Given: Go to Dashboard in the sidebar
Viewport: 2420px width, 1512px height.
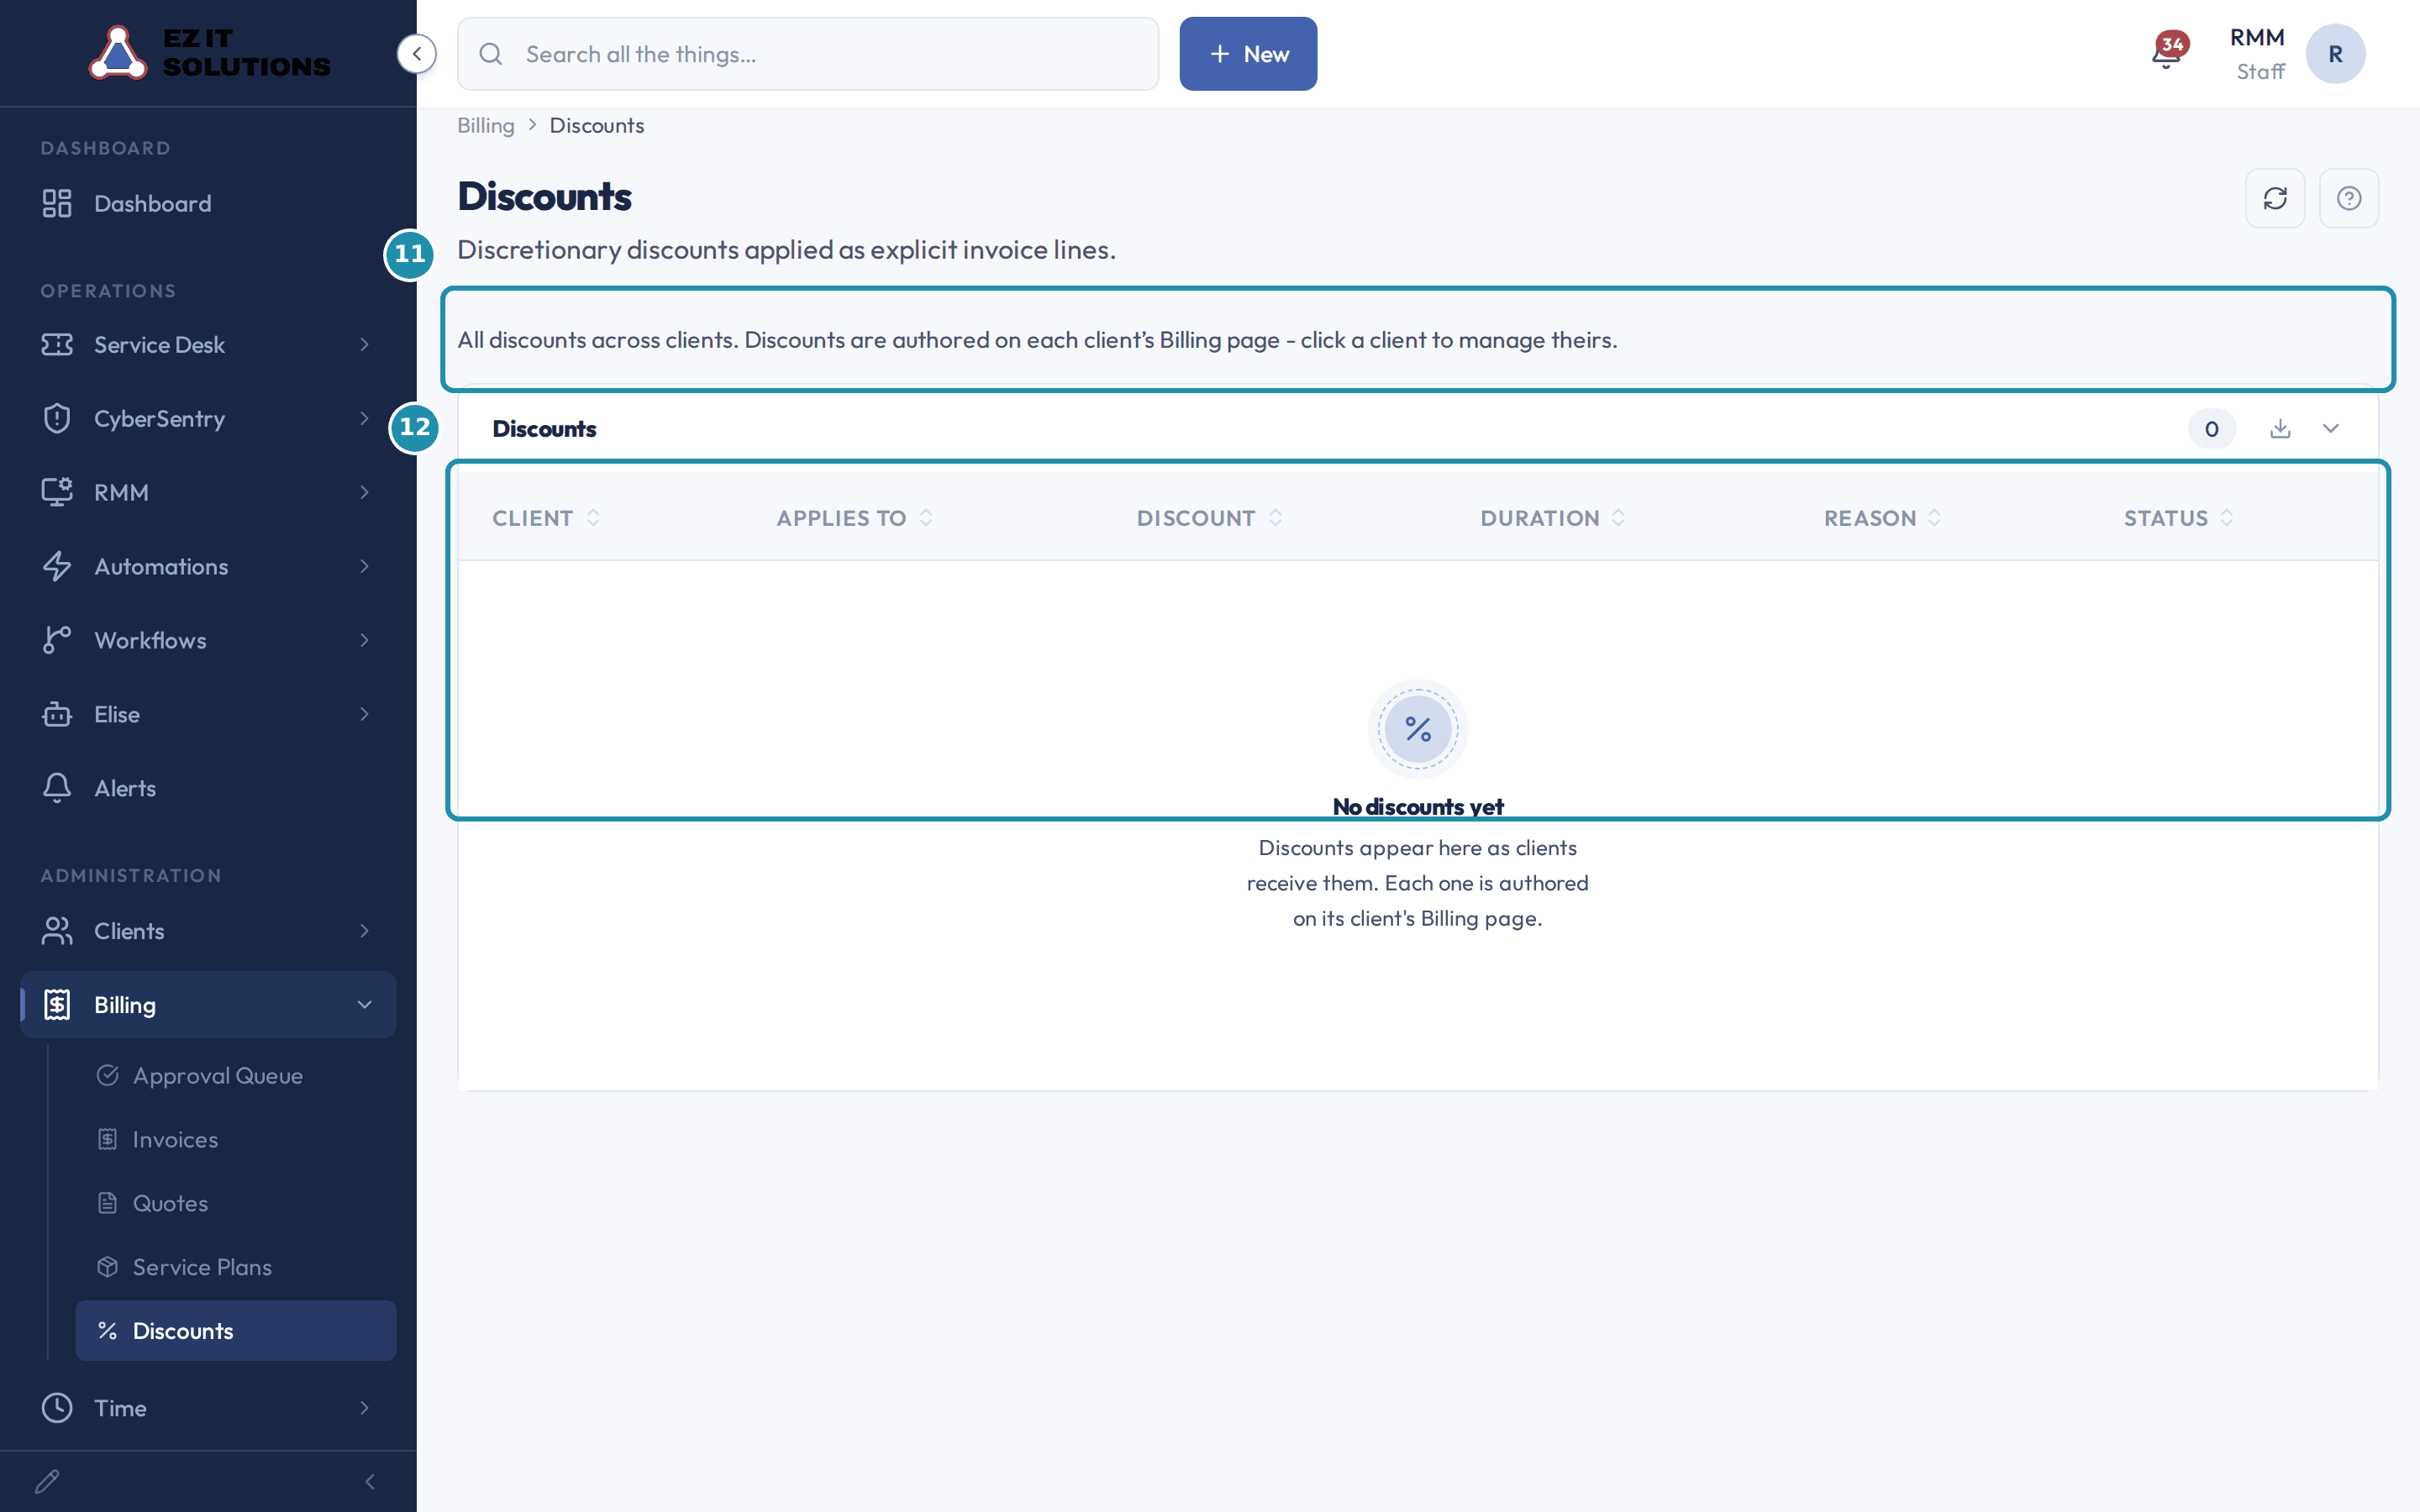Looking at the screenshot, I should 208,204.
